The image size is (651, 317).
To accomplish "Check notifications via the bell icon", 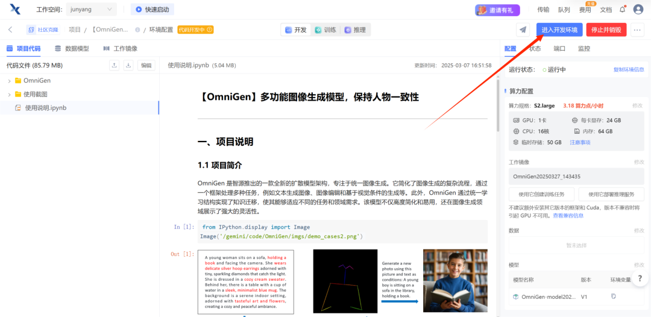I will point(622,10).
